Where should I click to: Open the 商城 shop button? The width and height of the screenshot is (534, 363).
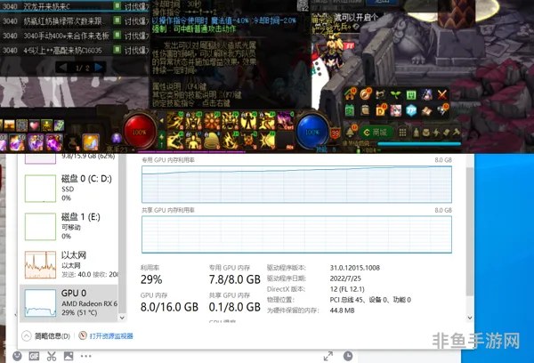coord(376,133)
